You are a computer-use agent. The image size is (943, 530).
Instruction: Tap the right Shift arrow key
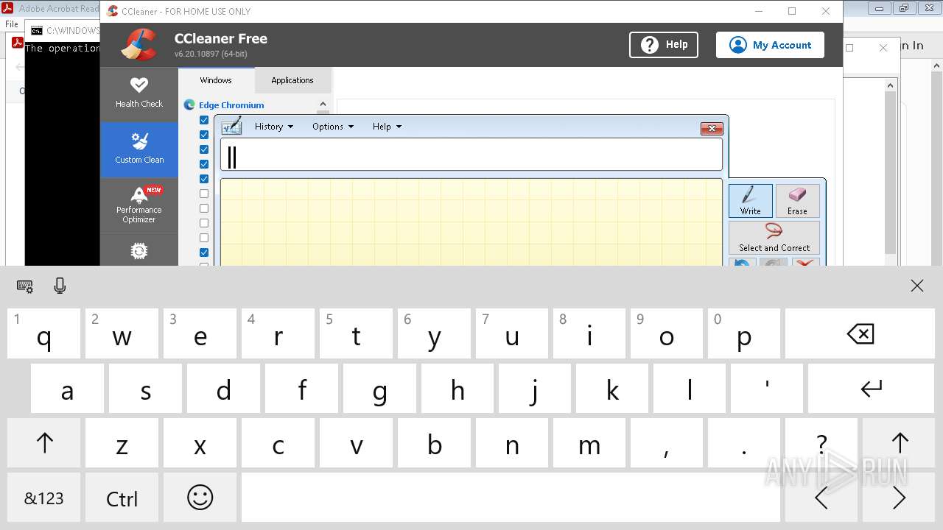899,443
